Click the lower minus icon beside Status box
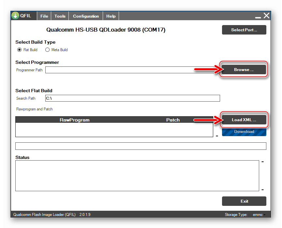Image resolution: width=282 pixels, height=228 pixels. tap(262, 190)
